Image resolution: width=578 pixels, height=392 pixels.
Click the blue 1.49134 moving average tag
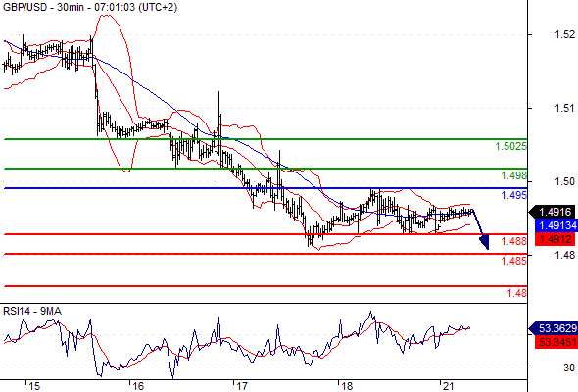click(x=556, y=225)
